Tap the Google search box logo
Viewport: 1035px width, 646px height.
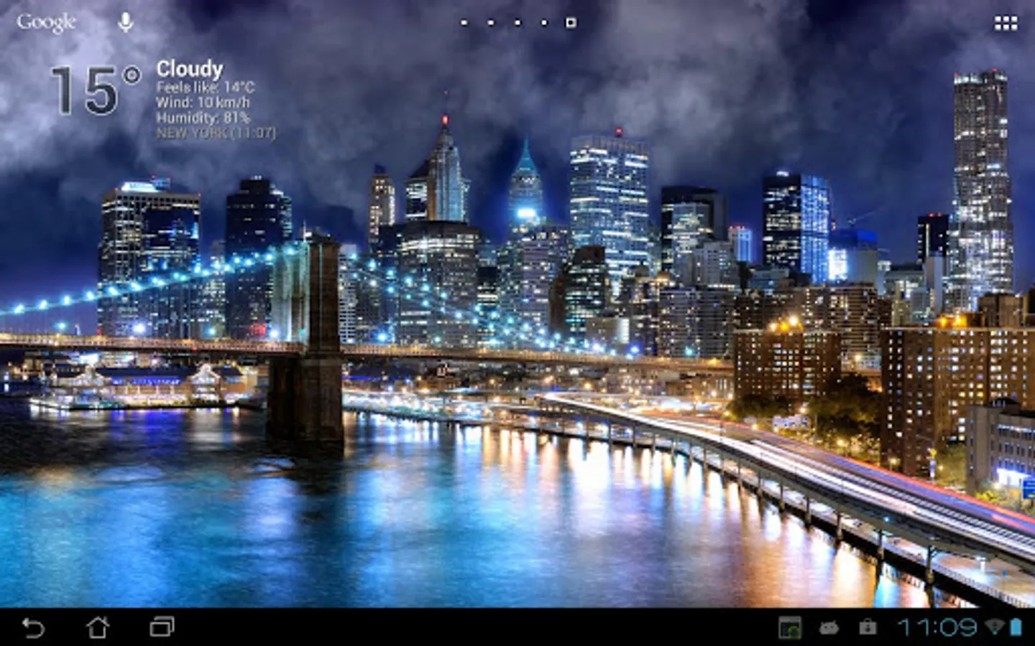pyautogui.click(x=46, y=23)
